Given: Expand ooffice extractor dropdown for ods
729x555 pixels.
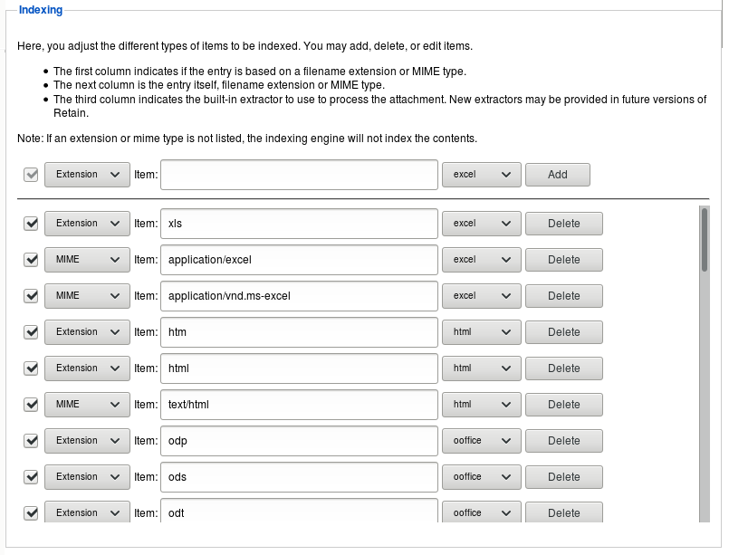Looking at the screenshot, I should [x=481, y=477].
